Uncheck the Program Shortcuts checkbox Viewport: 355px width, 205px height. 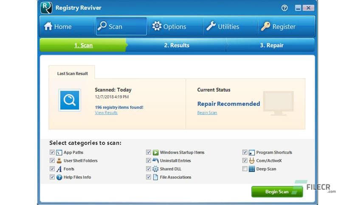point(245,152)
